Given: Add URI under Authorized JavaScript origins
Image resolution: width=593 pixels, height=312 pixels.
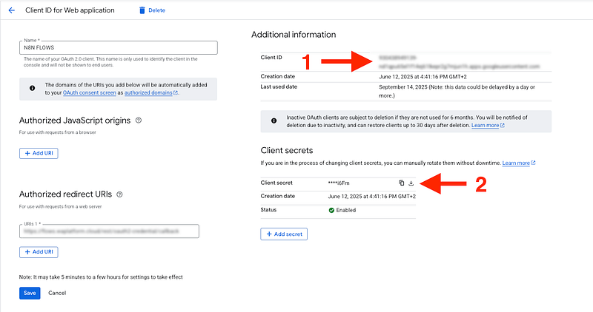Looking at the screenshot, I should (x=39, y=153).
